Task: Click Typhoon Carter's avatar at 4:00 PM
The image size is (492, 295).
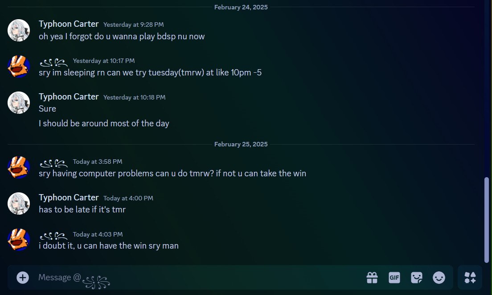Action: 19,204
